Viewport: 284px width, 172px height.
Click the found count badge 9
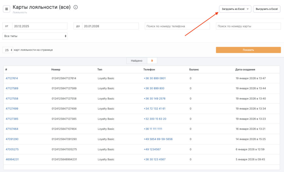point(152,61)
